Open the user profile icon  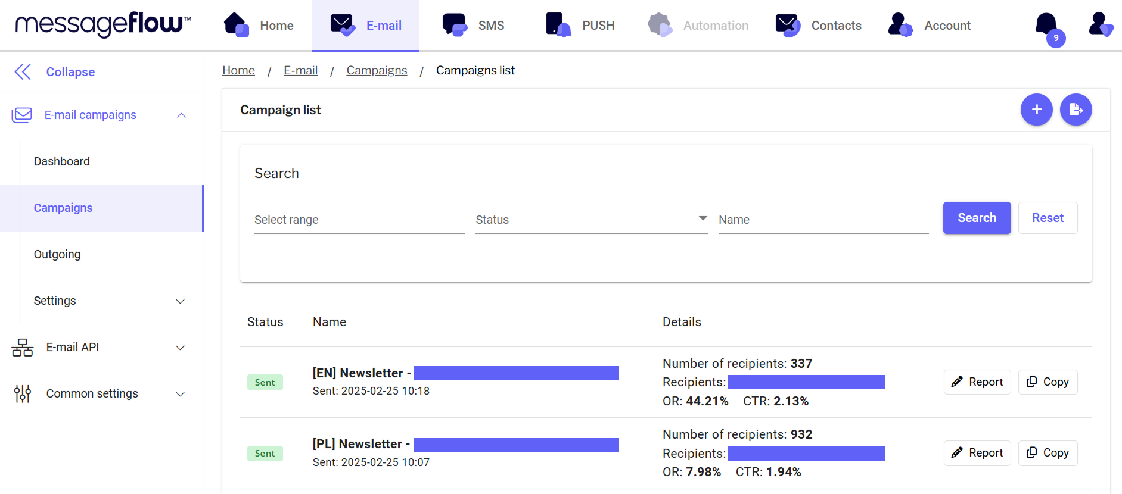pyautogui.click(x=1099, y=25)
